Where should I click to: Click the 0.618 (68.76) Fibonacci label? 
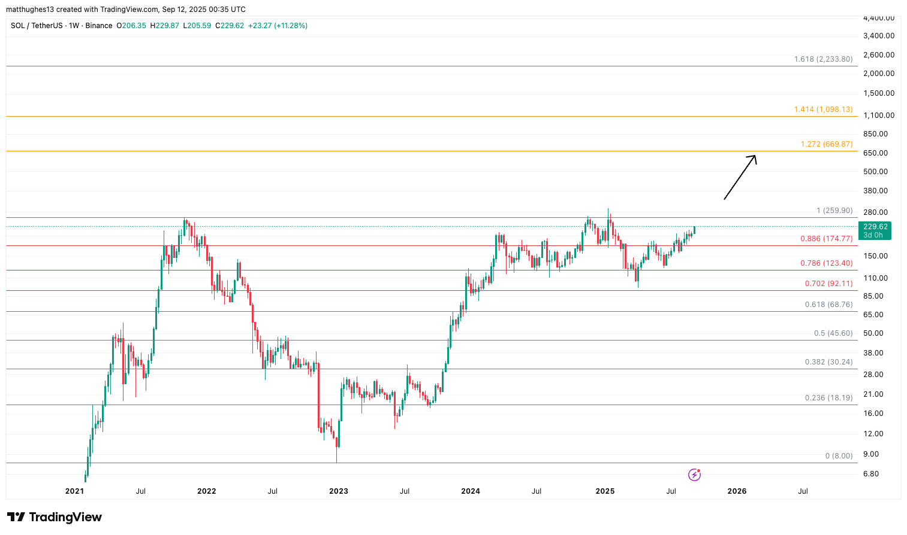828,305
